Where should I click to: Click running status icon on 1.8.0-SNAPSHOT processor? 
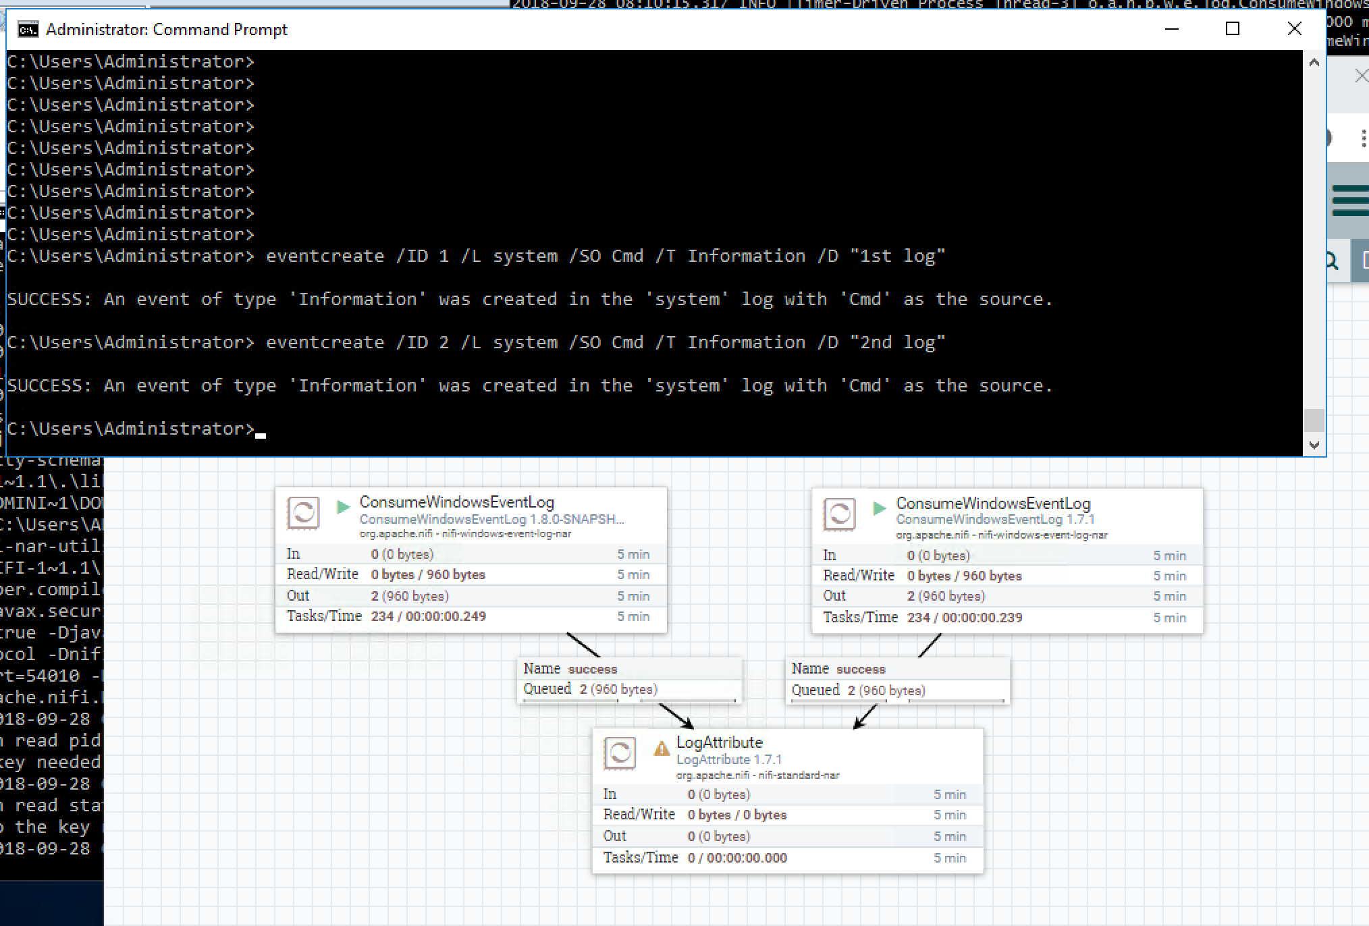point(343,506)
